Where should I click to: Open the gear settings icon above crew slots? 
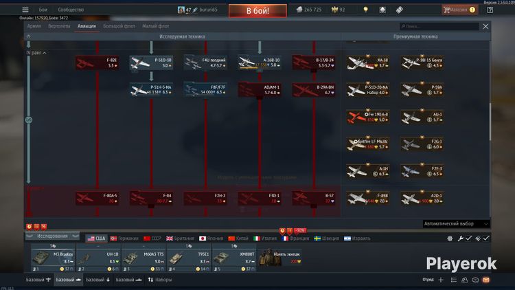450,238
